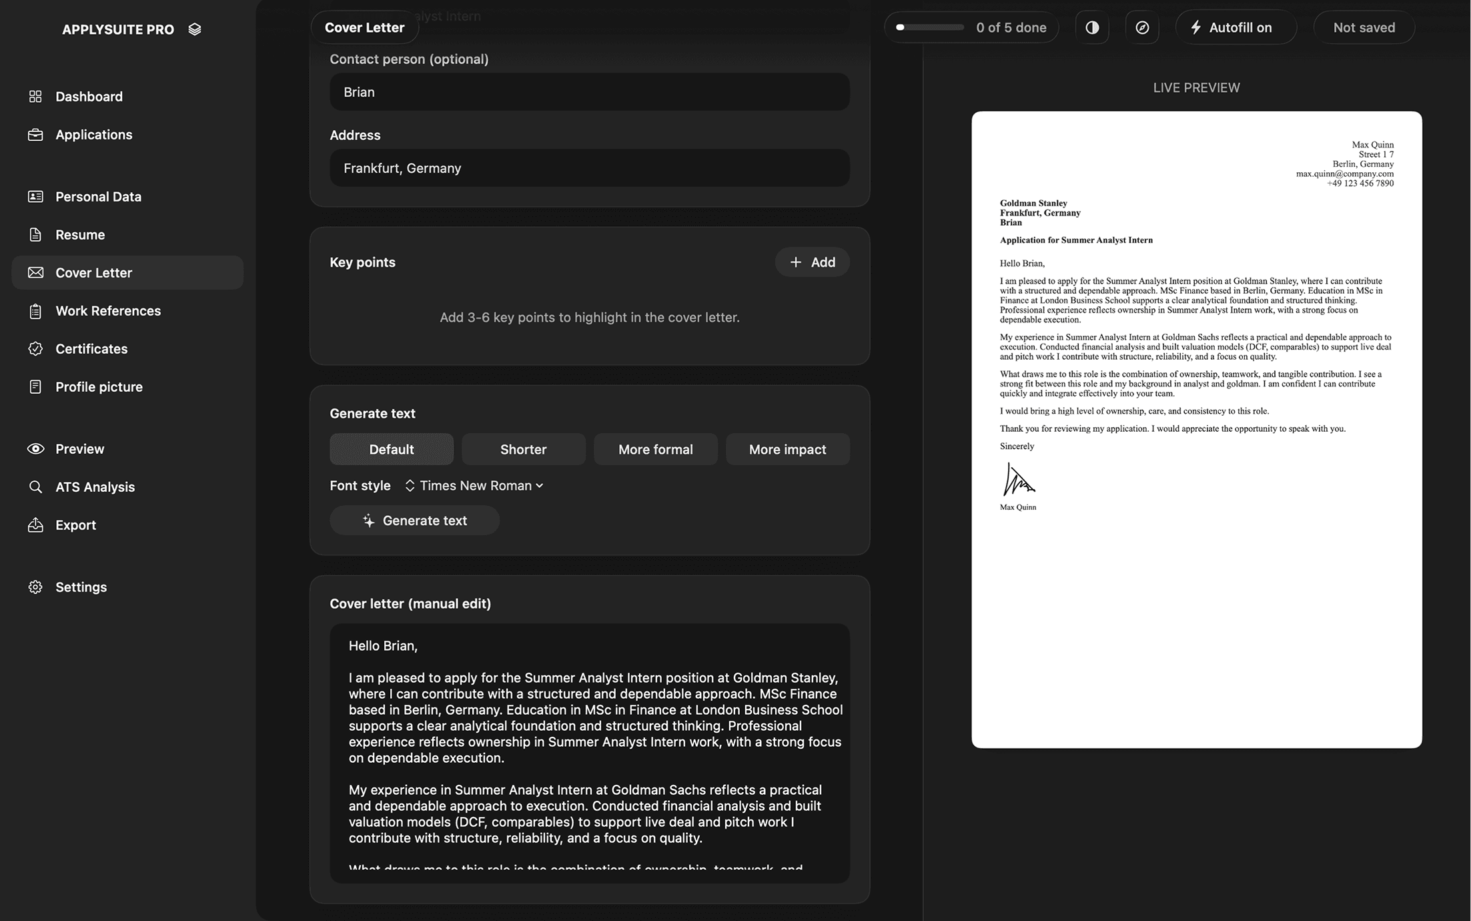Open Export via its tray icon

pos(35,525)
